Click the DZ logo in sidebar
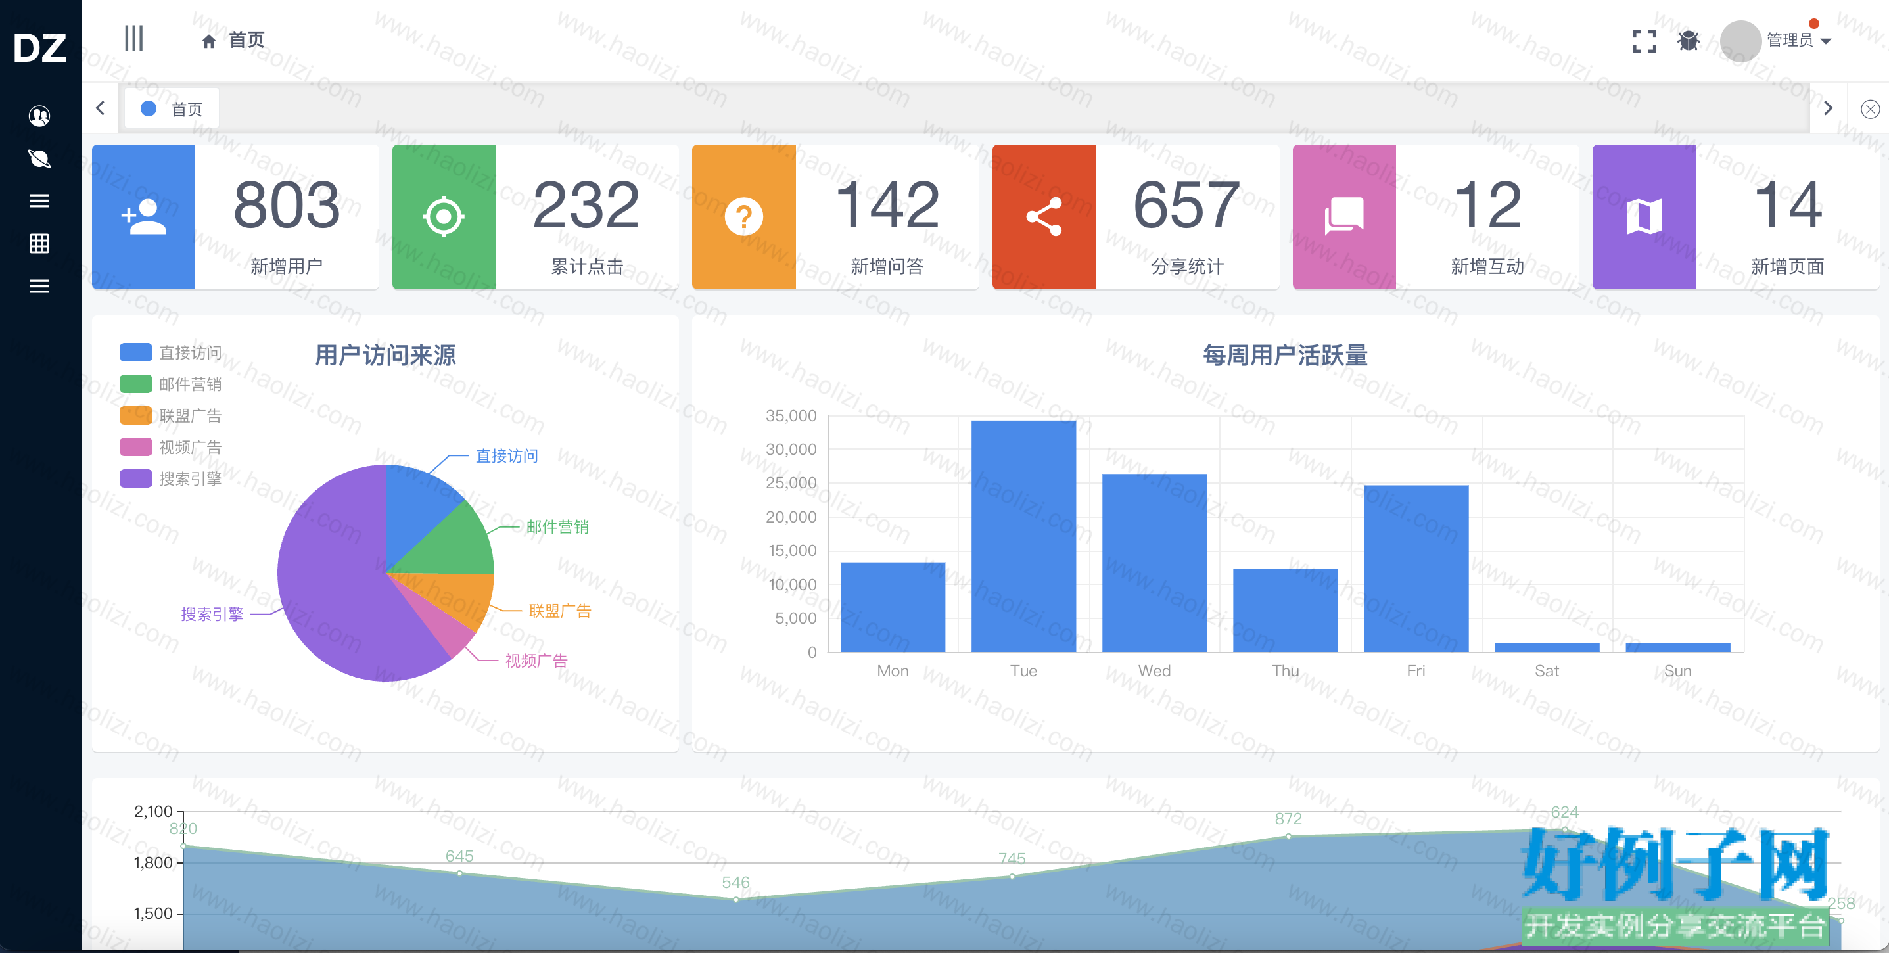 click(39, 49)
